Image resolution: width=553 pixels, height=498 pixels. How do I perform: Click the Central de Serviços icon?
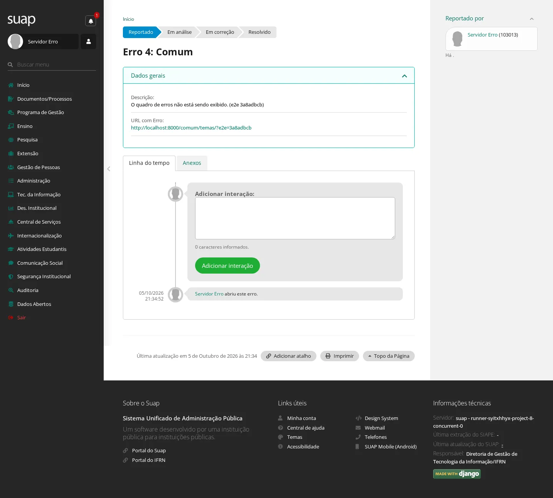coord(11,222)
